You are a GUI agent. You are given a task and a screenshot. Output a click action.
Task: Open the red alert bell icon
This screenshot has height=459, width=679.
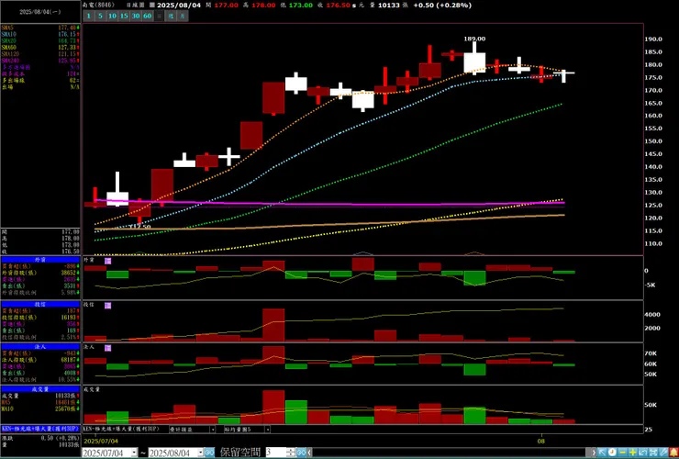[673, 453]
